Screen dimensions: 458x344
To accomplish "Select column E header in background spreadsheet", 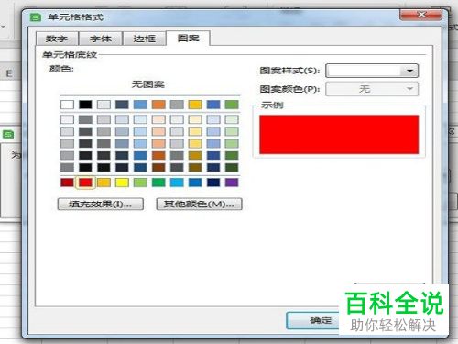I will tap(9, 73).
